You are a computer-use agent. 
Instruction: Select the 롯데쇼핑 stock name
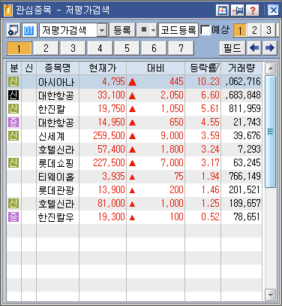pos(56,163)
